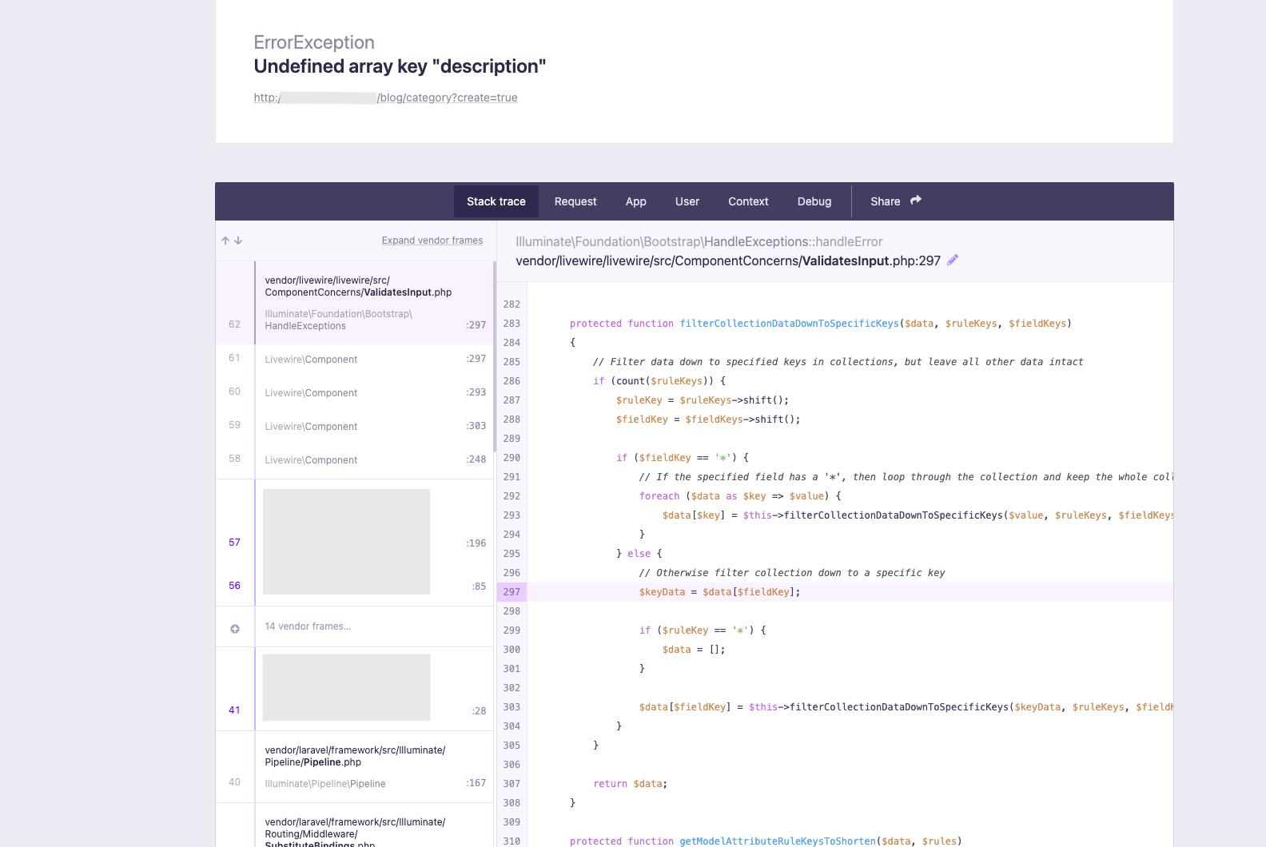Select frame 40 Pipeline.php :167
This screenshot has height=847, width=1266.
tap(355, 767)
